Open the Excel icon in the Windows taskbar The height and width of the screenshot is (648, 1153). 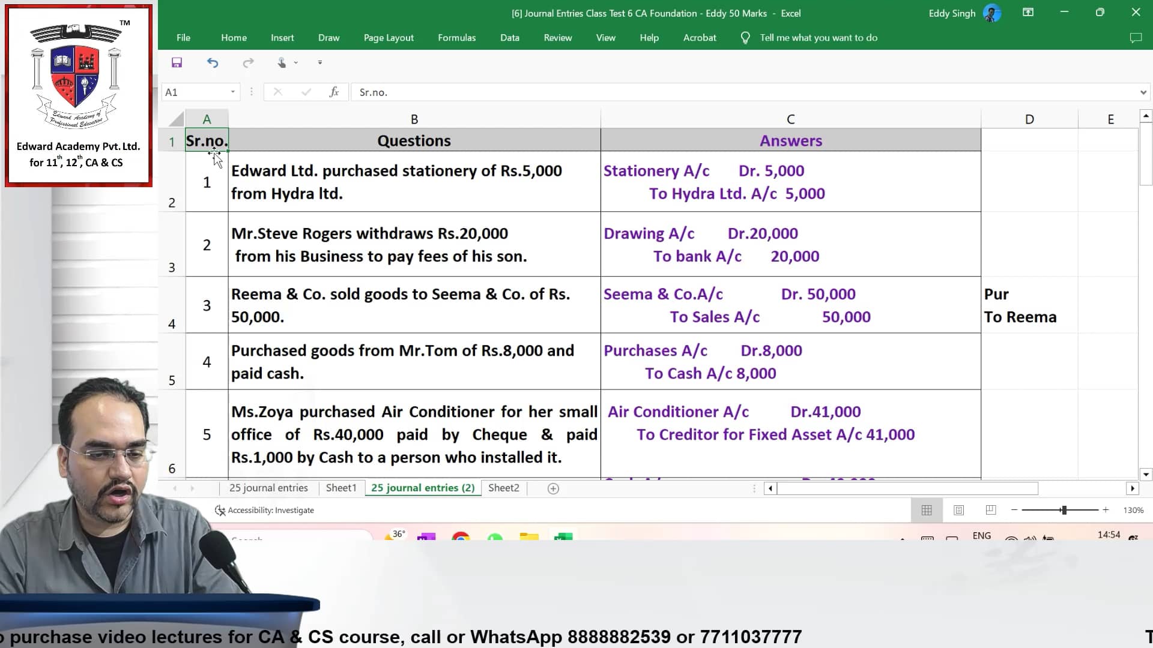[564, 537]
